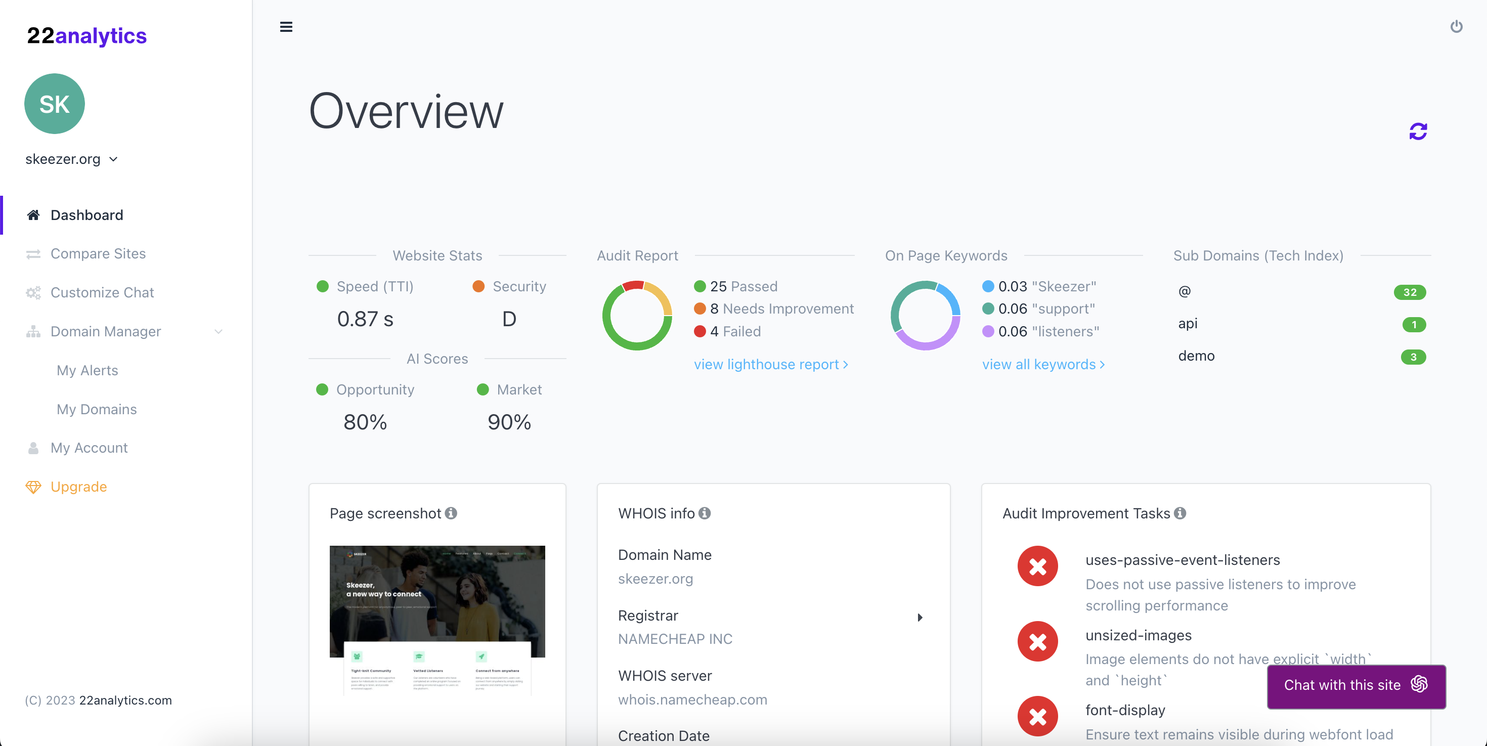Open view all keywords link
Image resolution: width=1487 pixels, height=746 pixels.
click(x=1043, y=364)
